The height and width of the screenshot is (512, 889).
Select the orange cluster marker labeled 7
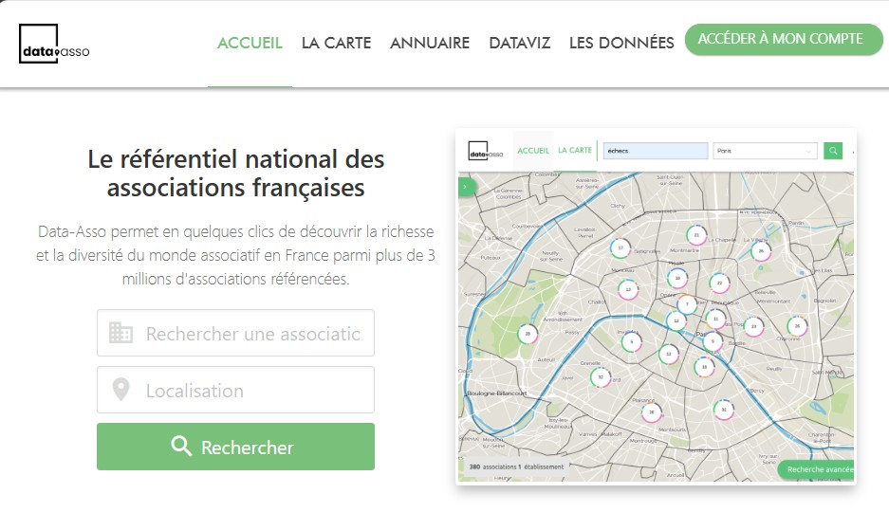point(687,304)
